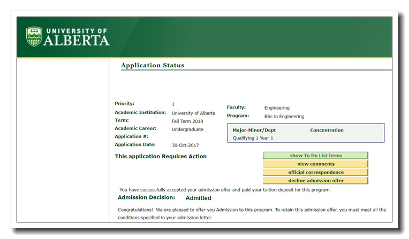Open the view comments button
Image resolution: width=409 pixels, height=239 pixels.
(315, 164)
